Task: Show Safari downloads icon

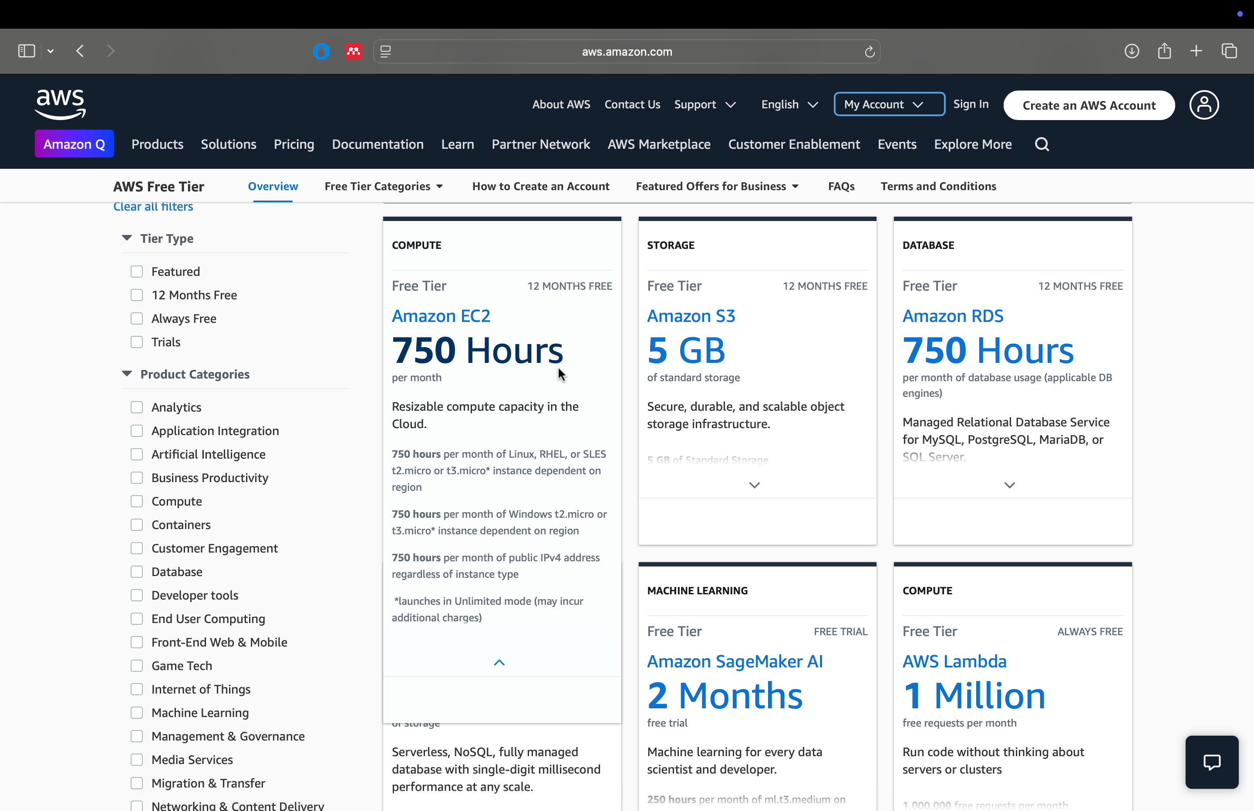Action: coord(1132,51)
